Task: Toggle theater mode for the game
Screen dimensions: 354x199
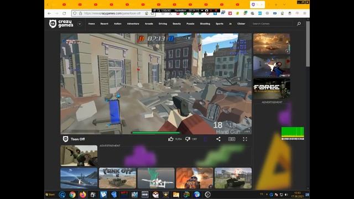Action: click(x=232, y=139)
